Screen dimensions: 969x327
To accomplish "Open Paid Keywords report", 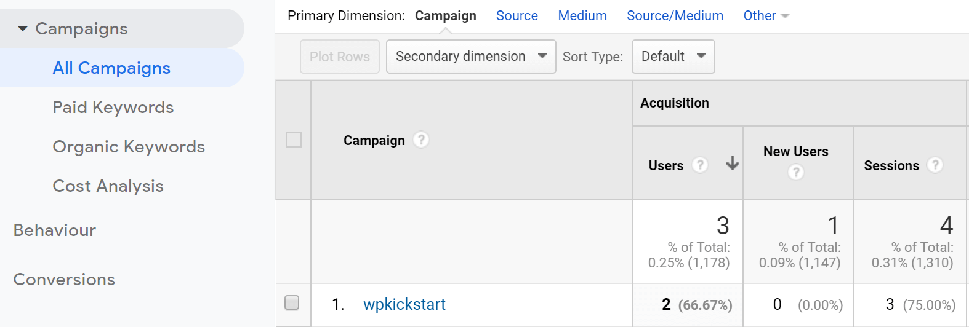I will pyautogui.click(x=113, y=108).
